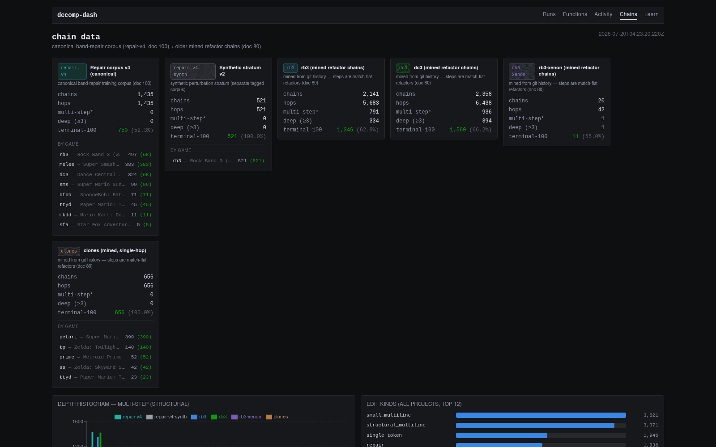Click the dc3 badge tag

403,68
